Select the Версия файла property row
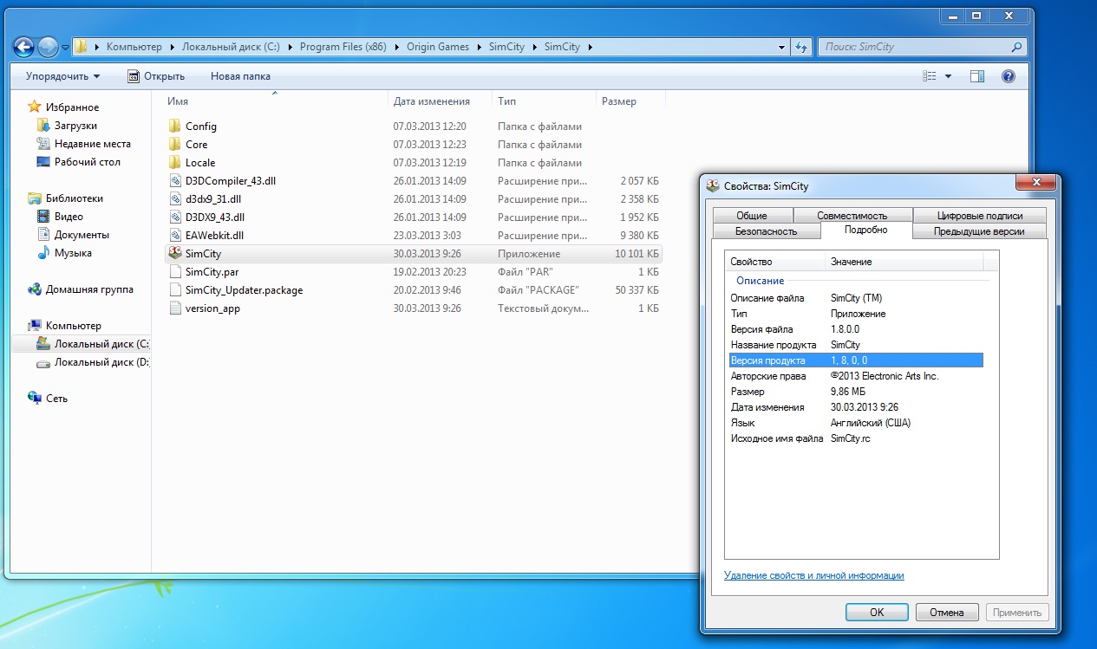Image resolution: width=1097 pixels, height=649 pixels. [854, 329]
